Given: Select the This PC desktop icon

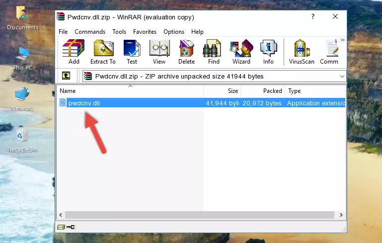Looking at the screenshot, I should coord(22,59).
